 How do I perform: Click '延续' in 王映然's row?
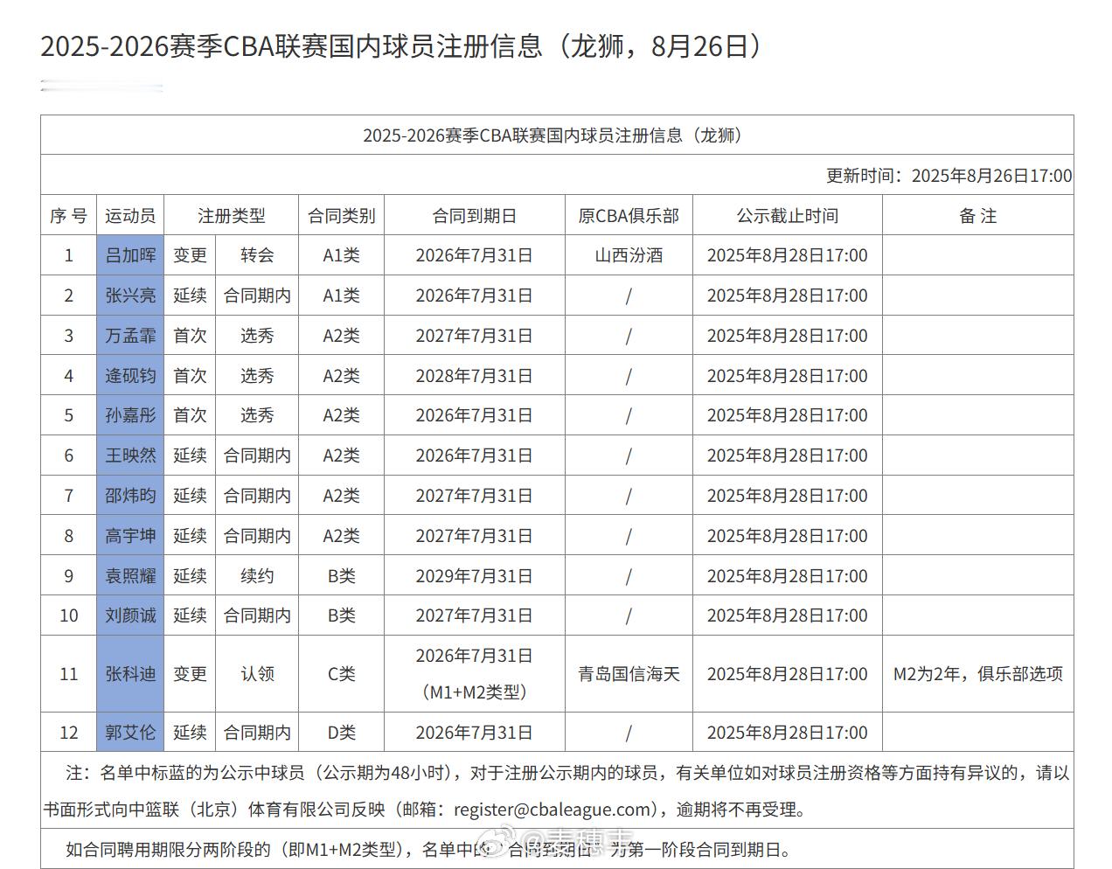tap(190, 455)
